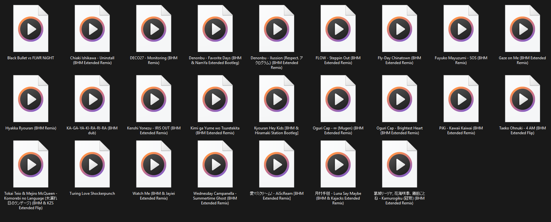The width and height of the screenshot is (551, 222).
Task: Click the filename 'Wednesday Campanella - Summertime Ghost'
Action: (x=215, y=198)
